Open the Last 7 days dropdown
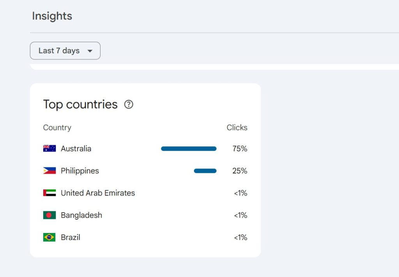Image resolution: width=399 pixels, height=277 pixels. [x=65, y=51]
